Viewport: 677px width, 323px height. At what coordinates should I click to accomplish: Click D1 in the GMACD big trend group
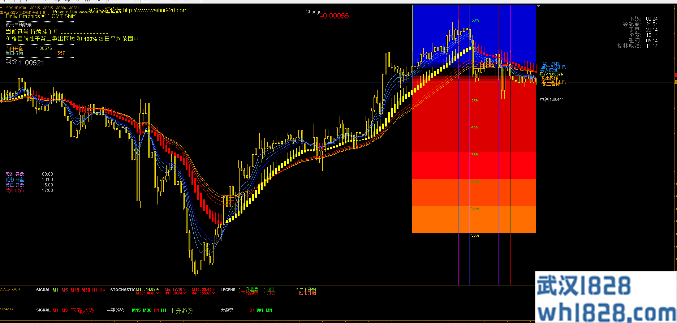pyautogui.click(x=252, y=310)
